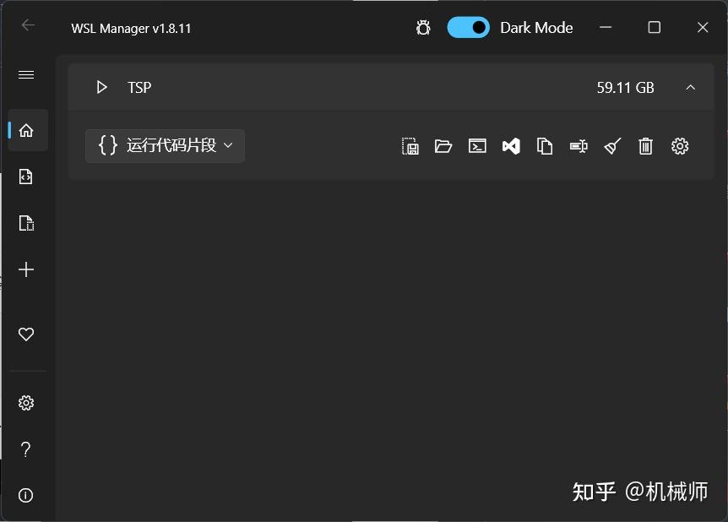Screen dimensions: 728x522
Task: Delete the TSP distribution via trash icon
Action: [x=646, y=146]
